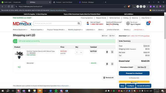Click the taskbar search icon

click(x=8, y=91)
